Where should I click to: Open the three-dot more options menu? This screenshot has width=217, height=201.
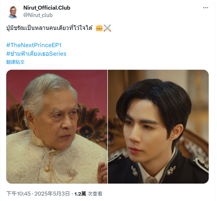[206, 8]
